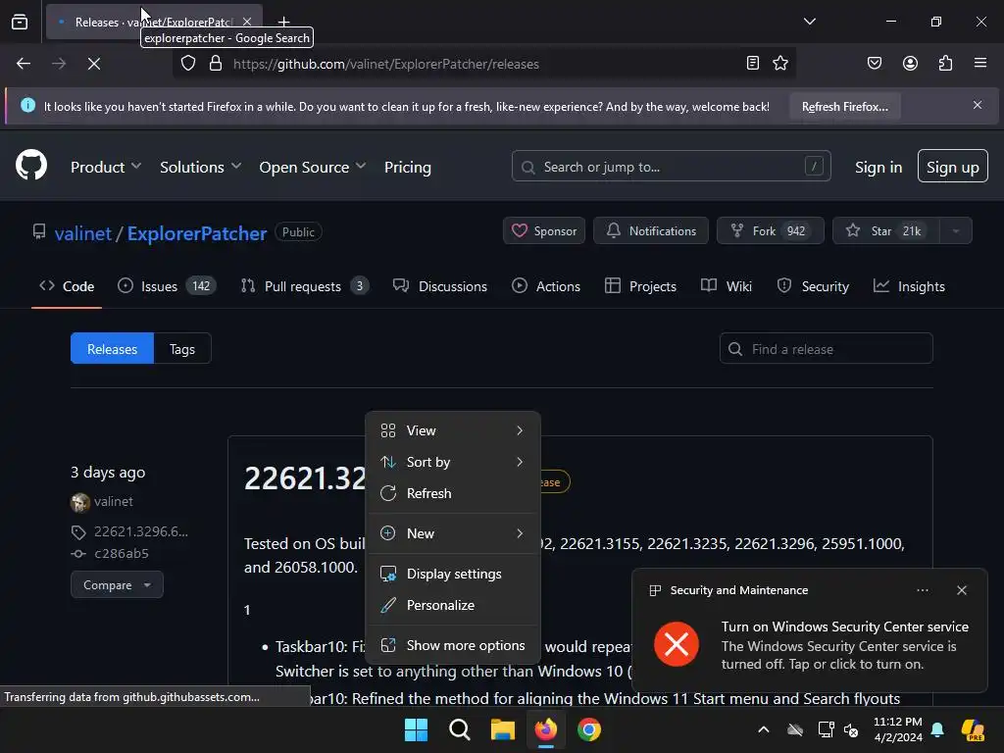Screen dimensions: 1004x753
Task: Switch to the Actions tab
Action: coord(546,286)
